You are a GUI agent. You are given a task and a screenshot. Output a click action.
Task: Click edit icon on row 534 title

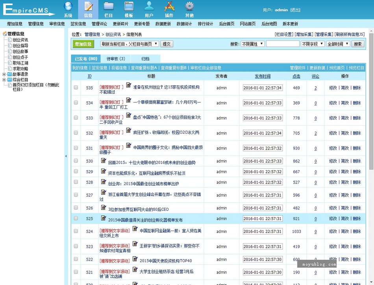click(129, 100)
